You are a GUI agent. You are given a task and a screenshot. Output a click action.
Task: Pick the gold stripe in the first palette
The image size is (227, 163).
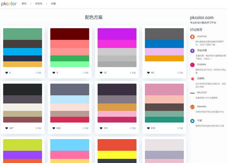tap(23, 64)
